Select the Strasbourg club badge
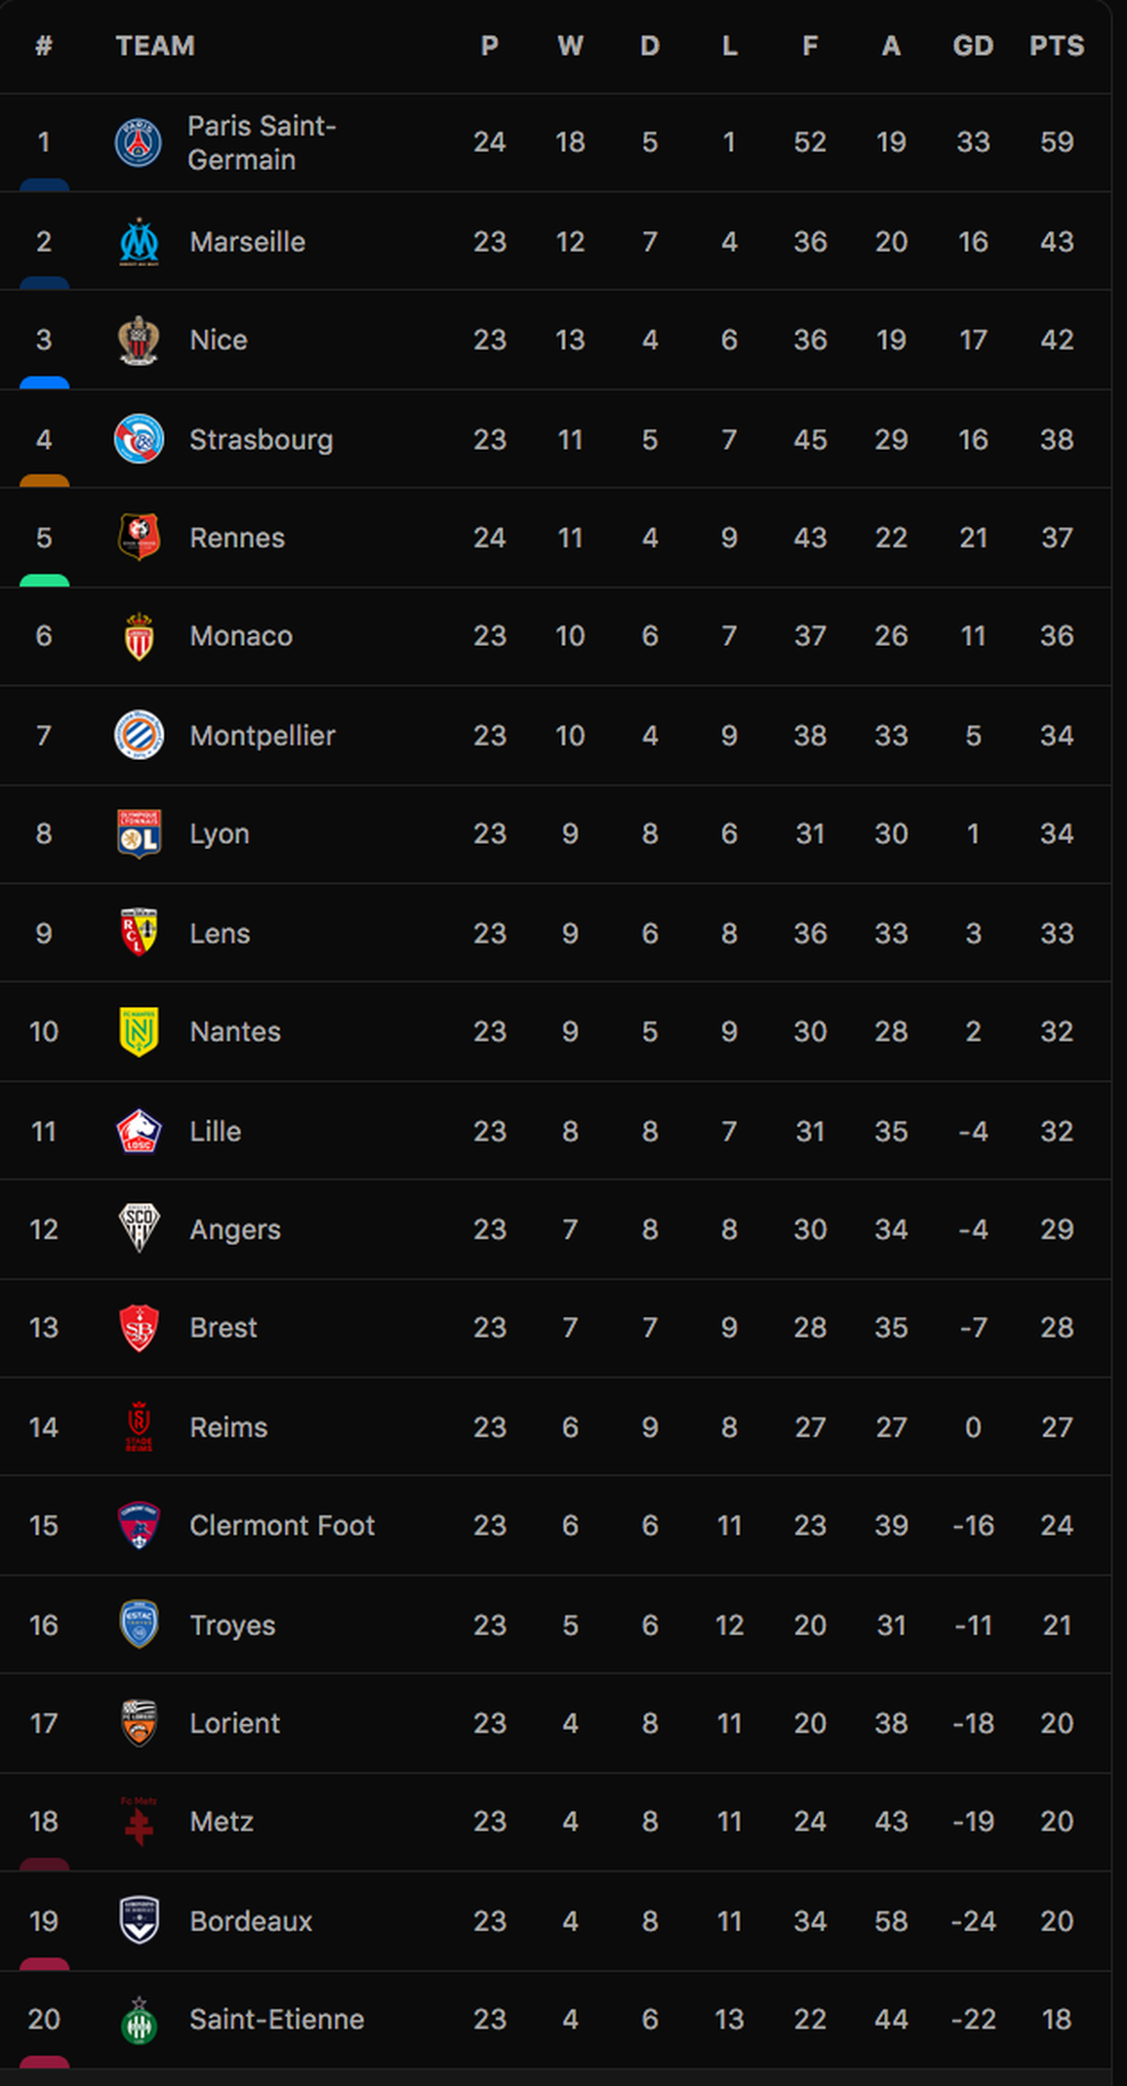1127x2086 pixels. [139, 439]
